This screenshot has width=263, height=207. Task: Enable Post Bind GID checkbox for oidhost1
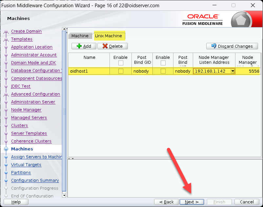(121, 71)
